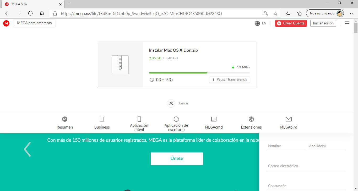
Task: Click the No sincronizando profile button
Action: pos(325,13)
